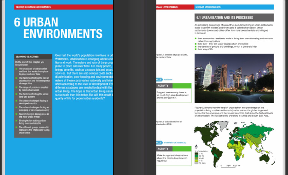The width and height of the screenshot is (288, 175).
Task: Pick the '> 75' dark green legend swatch
Action: point(196,154)
